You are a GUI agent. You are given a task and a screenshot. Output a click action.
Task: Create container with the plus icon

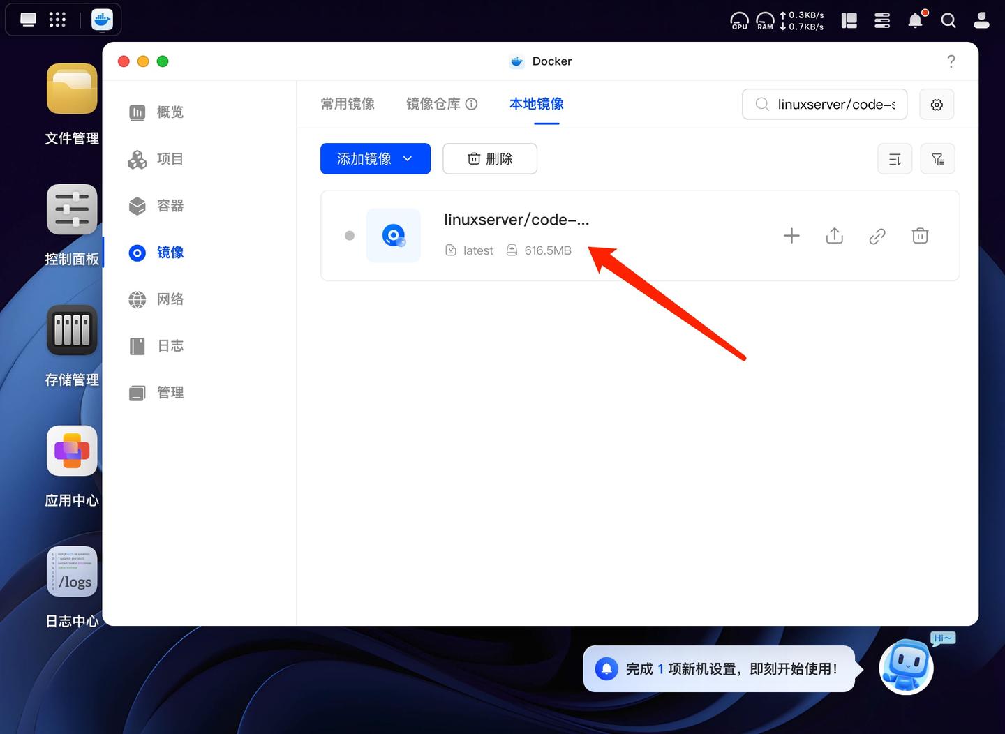click(791, 236)
